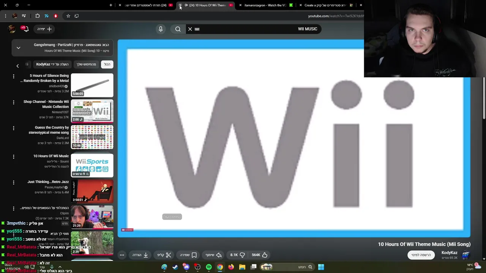Click the Chrome profile avatar in toolbar

pyautogui.click(x=14, y=16)
